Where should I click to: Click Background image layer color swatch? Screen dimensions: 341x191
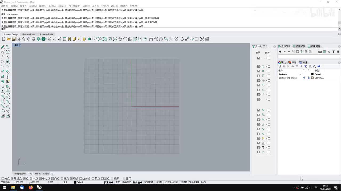312,78
